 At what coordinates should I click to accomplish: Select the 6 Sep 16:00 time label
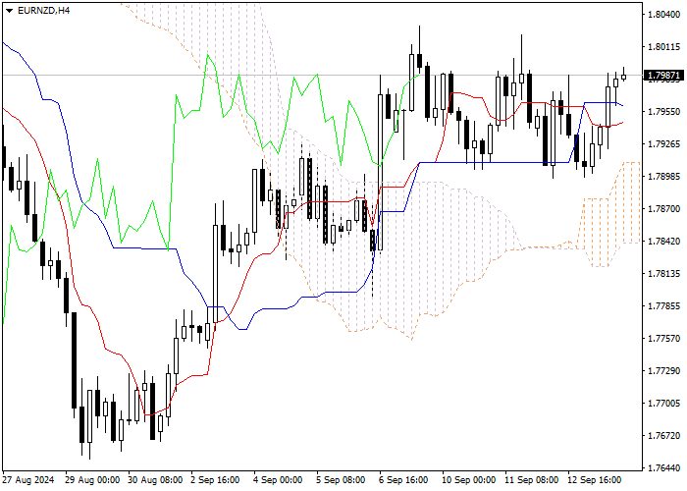(x=404, y=480)
